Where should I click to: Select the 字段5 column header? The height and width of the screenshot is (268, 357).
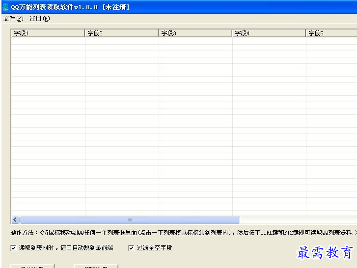coord(331,33)
